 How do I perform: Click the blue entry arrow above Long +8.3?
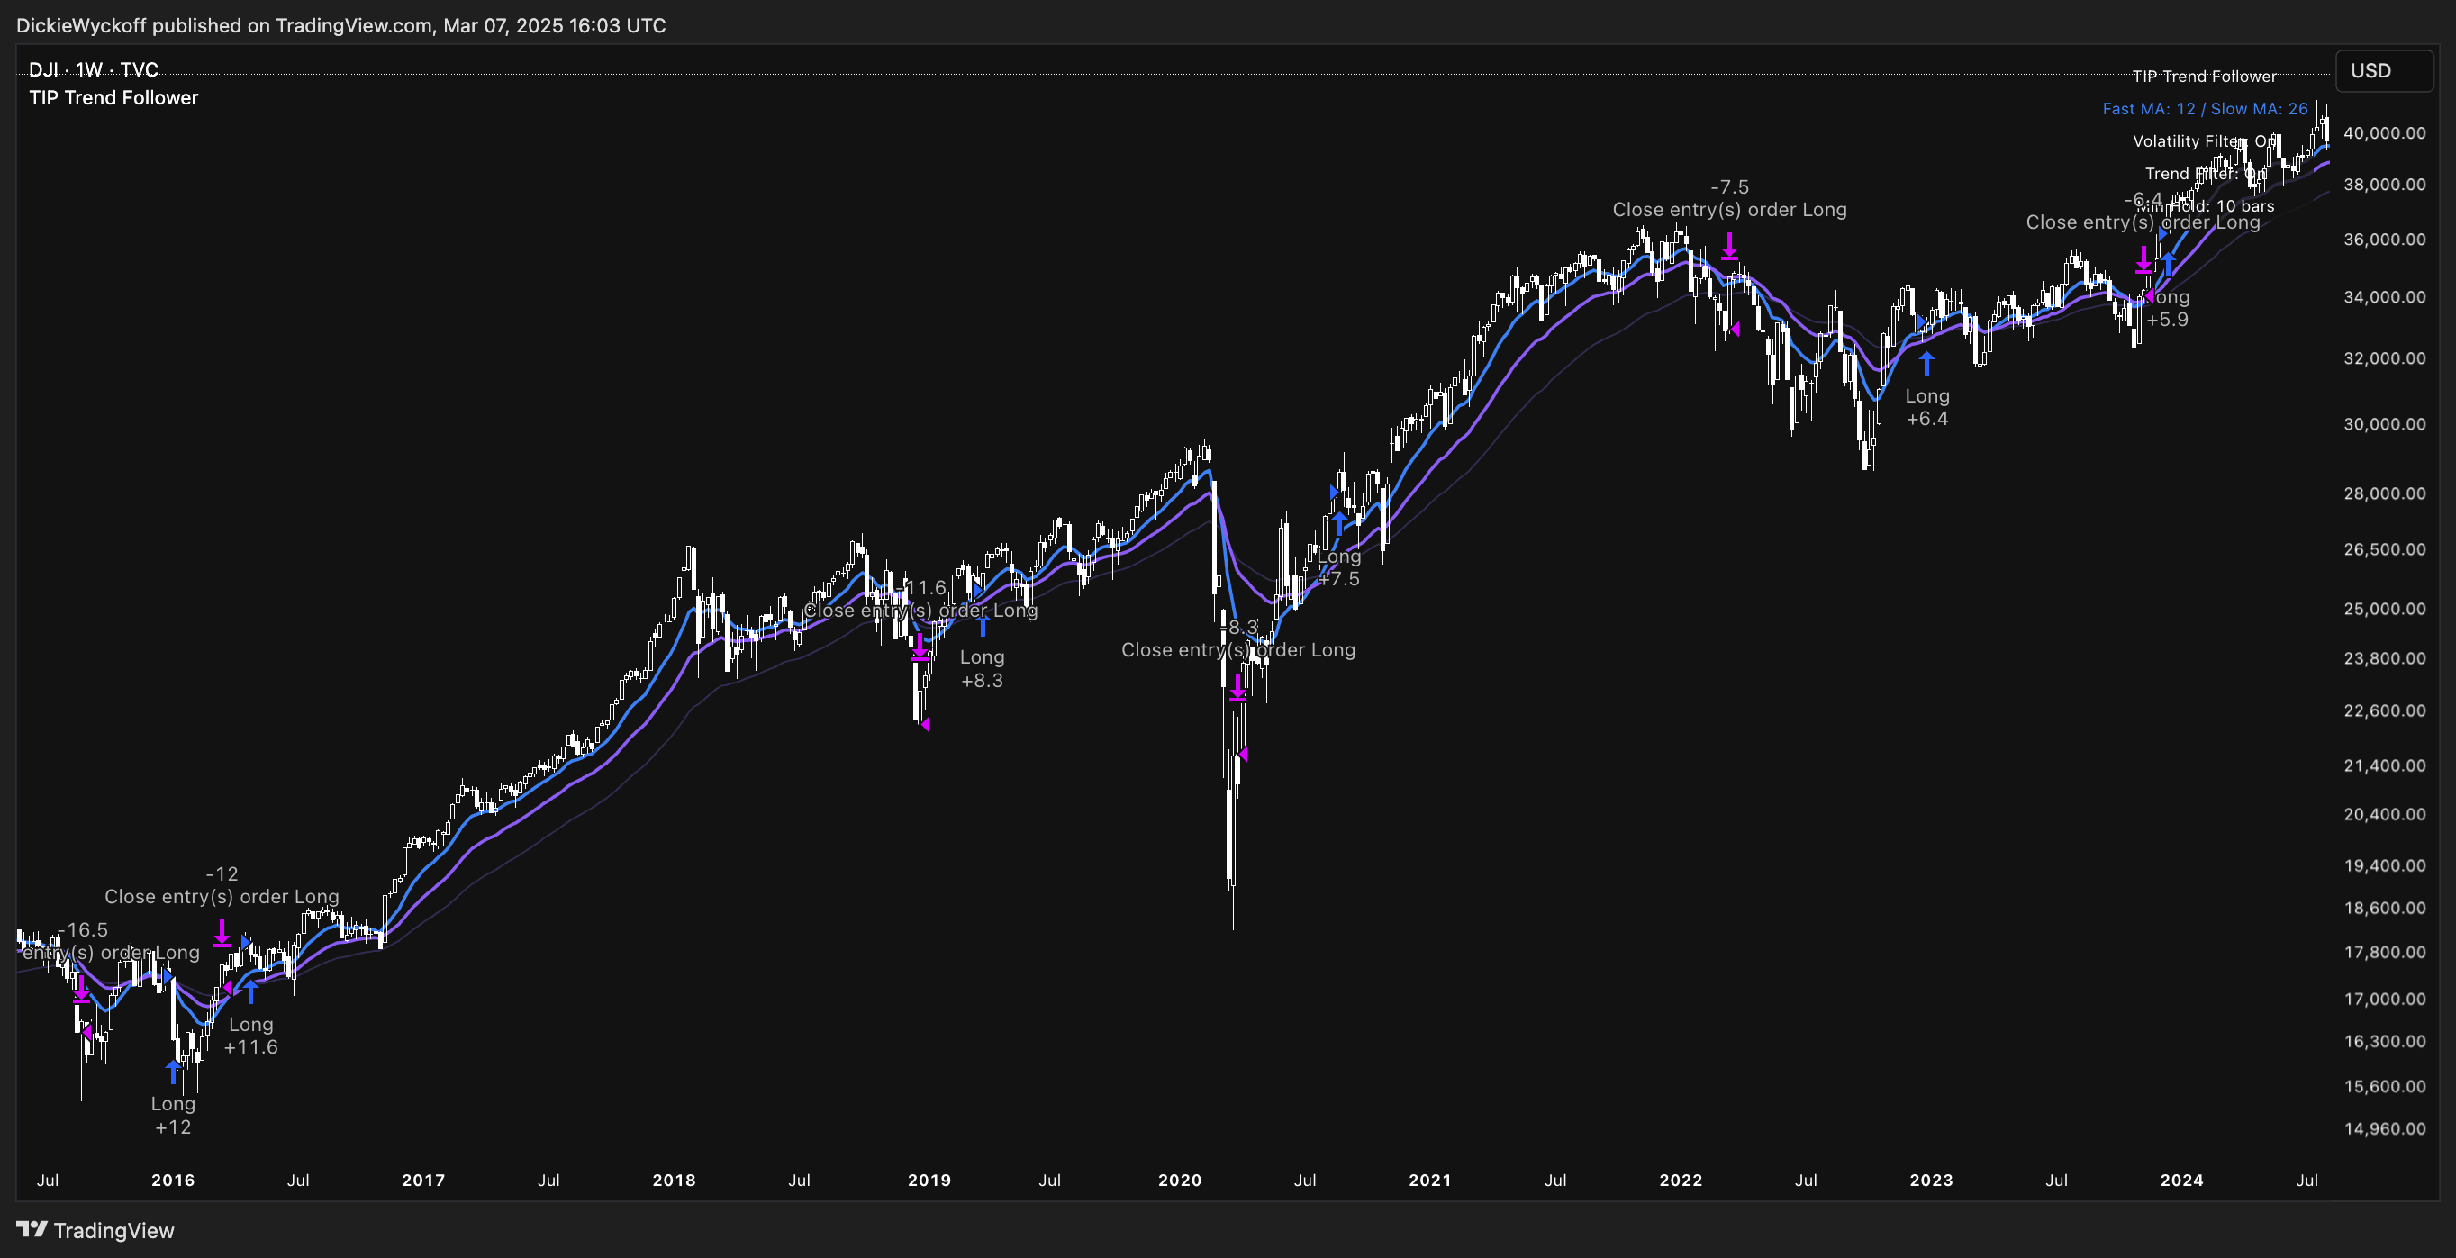[x=982, y=625]
